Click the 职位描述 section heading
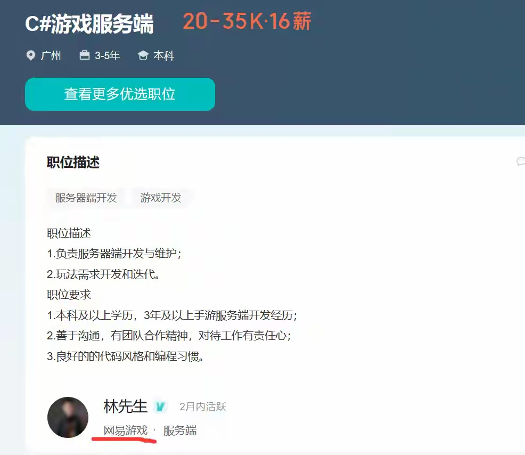The width and height of the screenshot is (525, 455). point(73,162)
